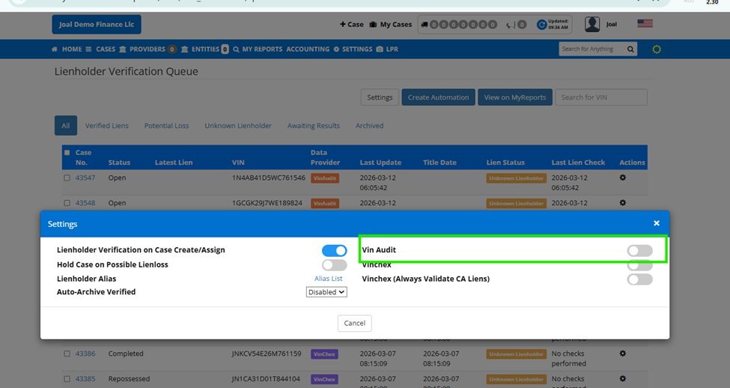Switch to Awaiting Results tab
This screenshot has width=730, height=388.
click(313, 126)
